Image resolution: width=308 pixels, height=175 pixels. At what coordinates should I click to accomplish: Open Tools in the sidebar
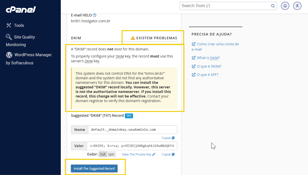(15, 25)
